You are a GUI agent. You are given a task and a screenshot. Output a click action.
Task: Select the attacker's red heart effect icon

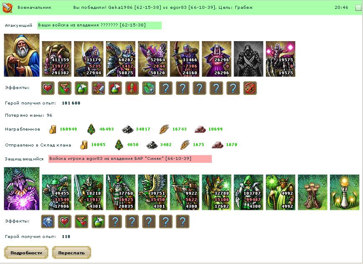(48, 88)
